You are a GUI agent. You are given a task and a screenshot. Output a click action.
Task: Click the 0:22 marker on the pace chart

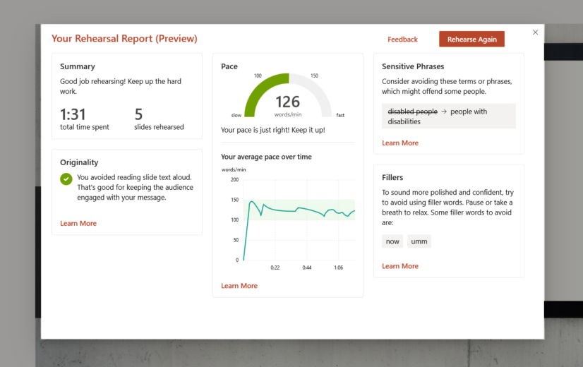pyautogui.click(x=275, y=267)
